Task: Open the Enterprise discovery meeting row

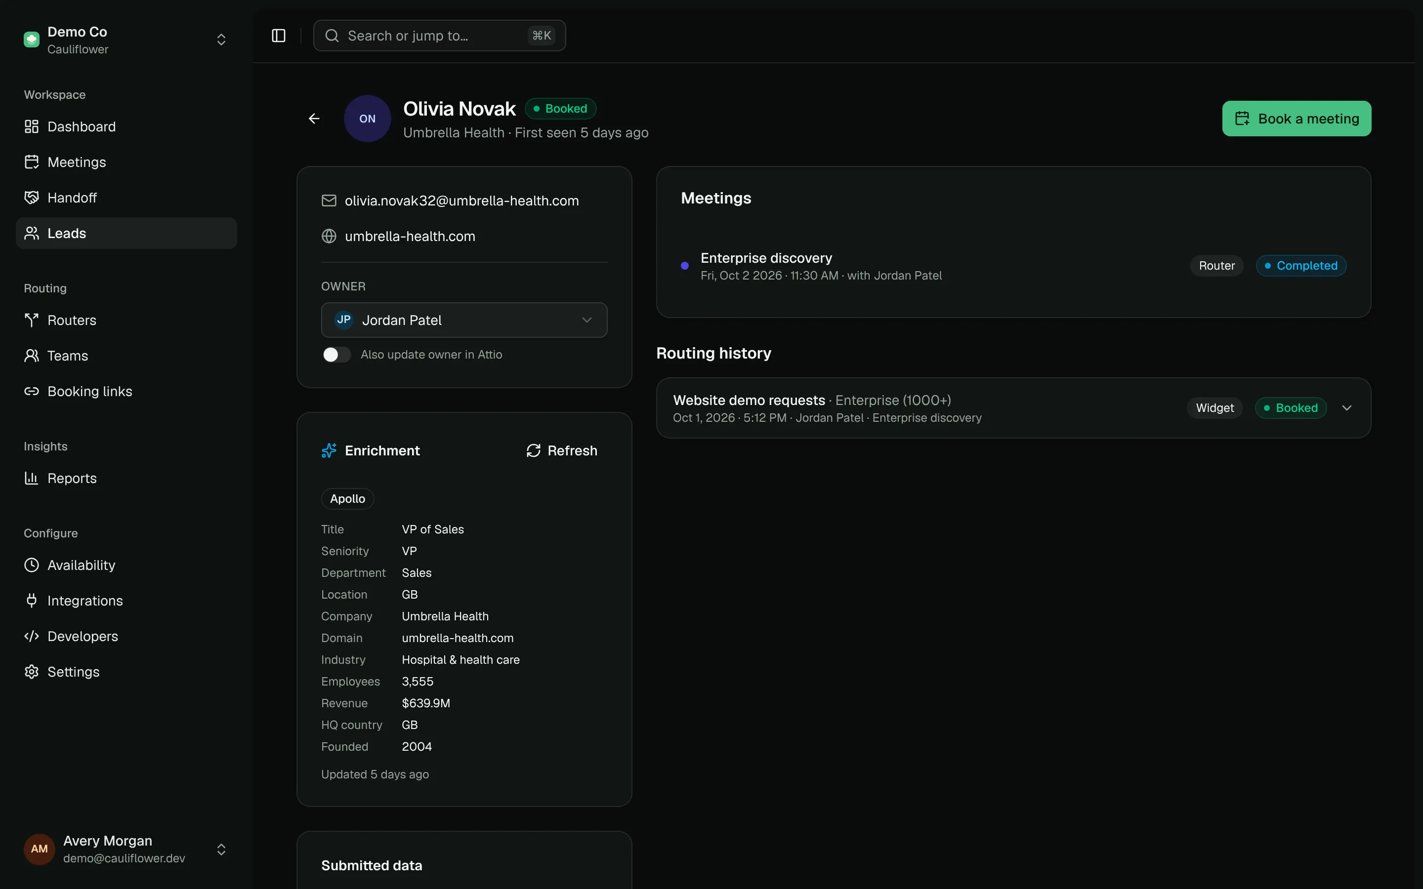Action: 1013,266
